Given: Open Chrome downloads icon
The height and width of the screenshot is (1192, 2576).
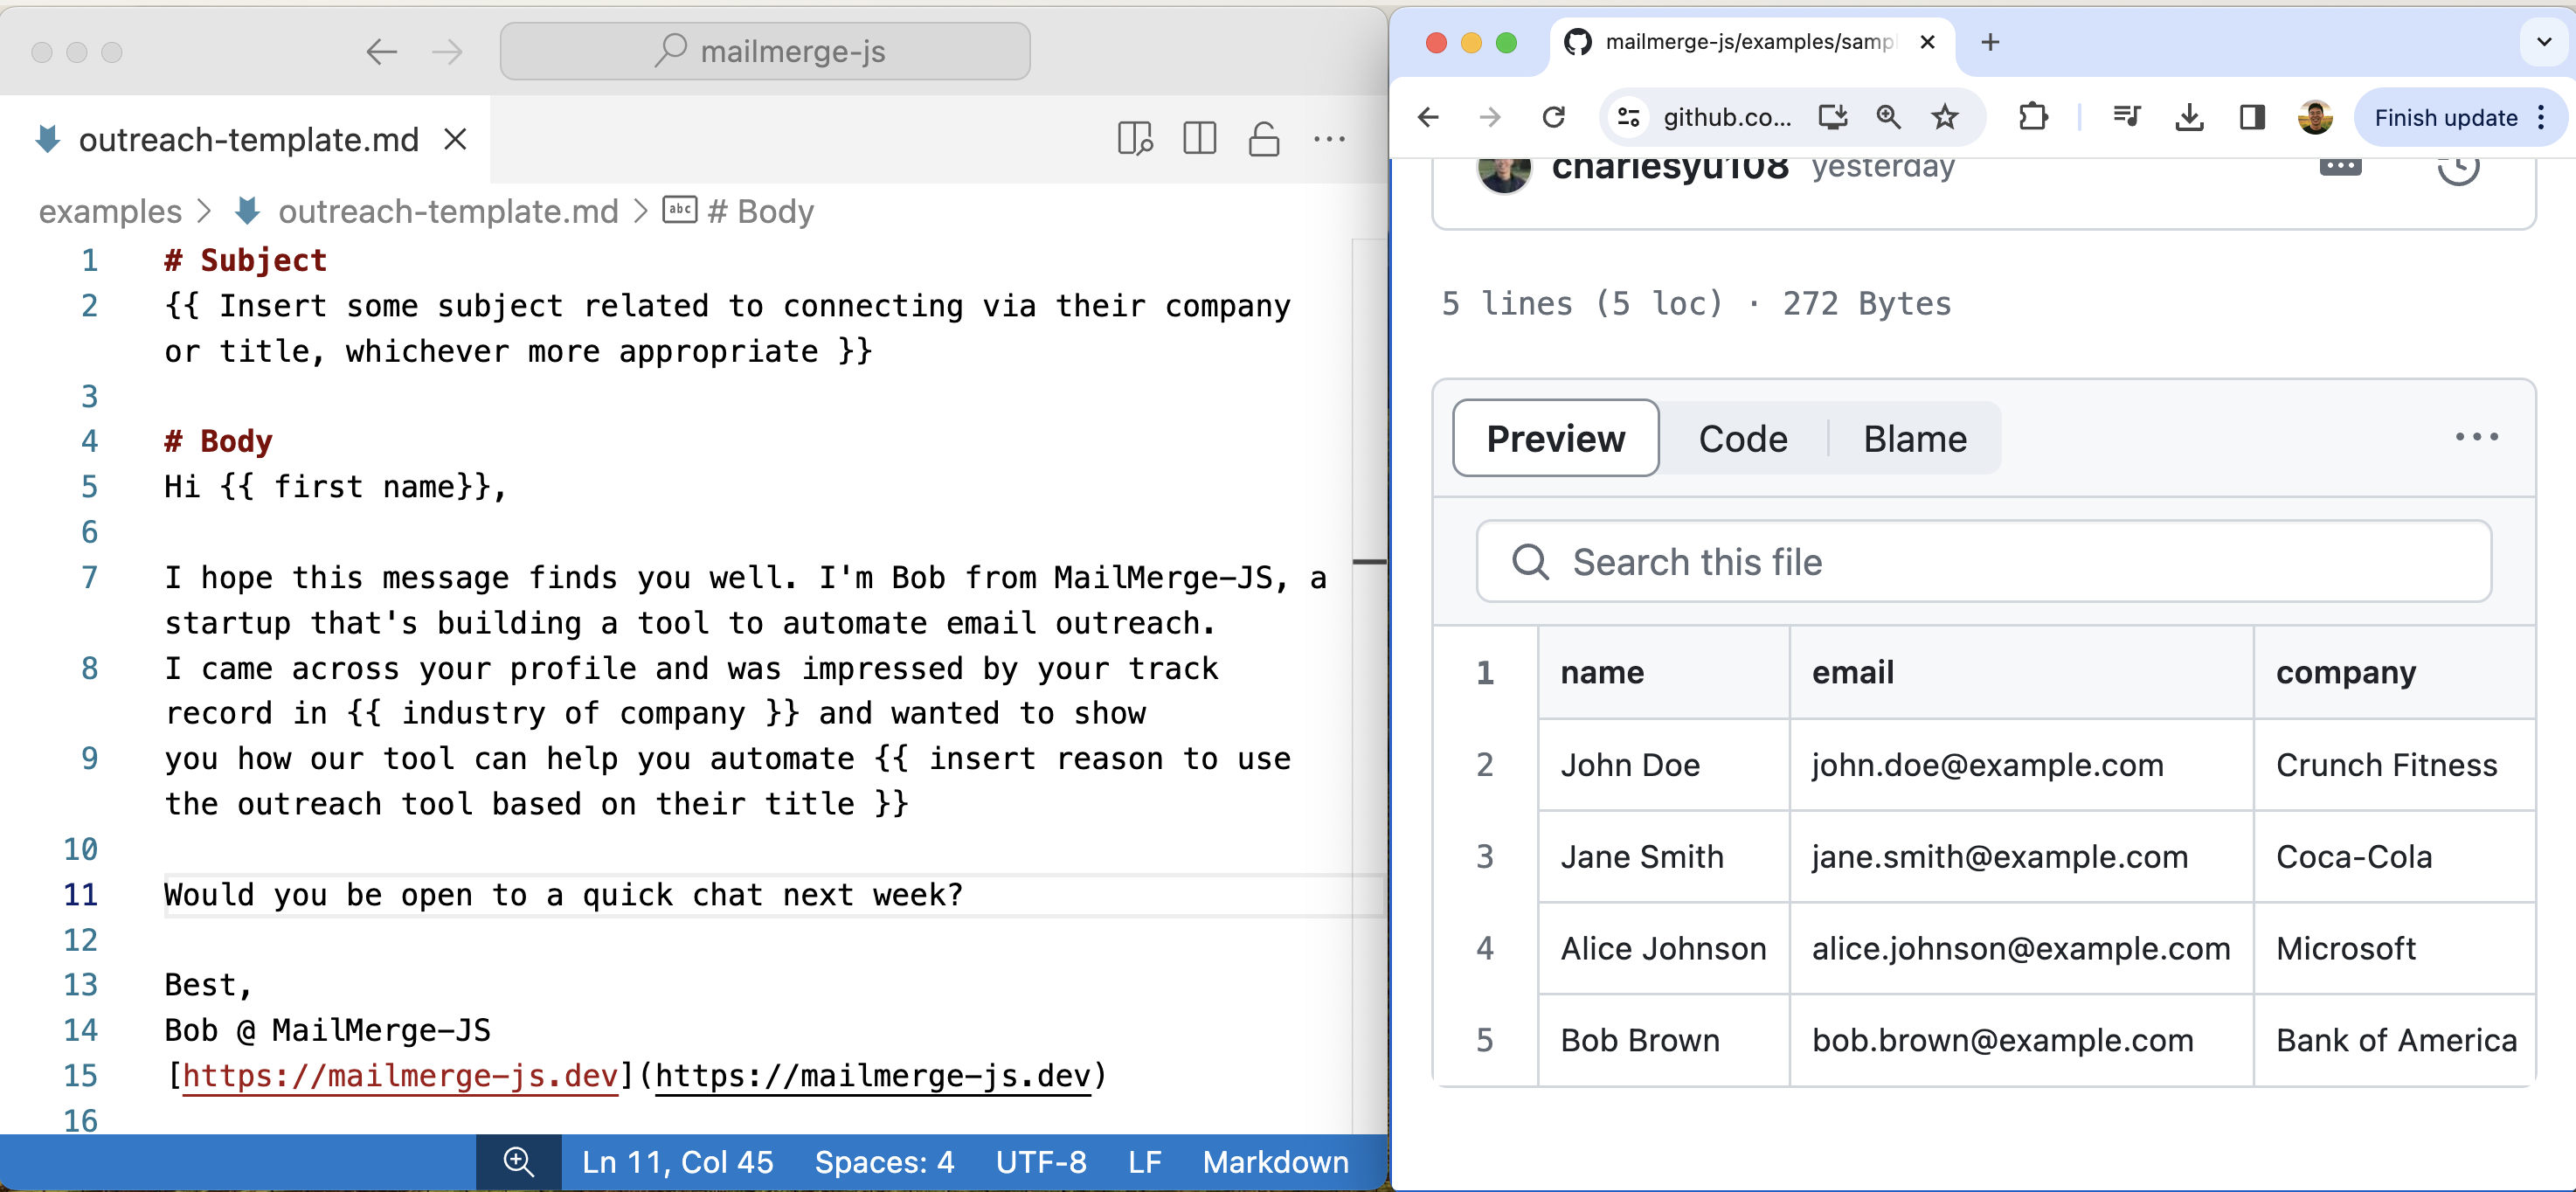Looking at the screenshot, I should [2189, 117].
